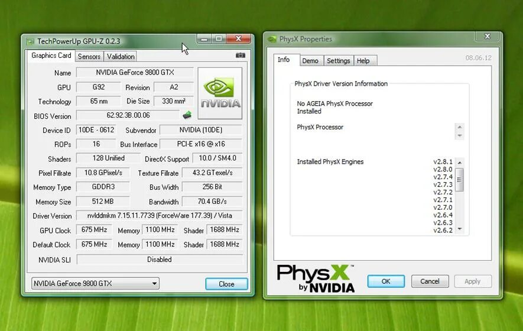The height and width of the screenshot is (331, 523).
Task: Click Cancel in PhysX Properties
Action: tap(430, 281)
